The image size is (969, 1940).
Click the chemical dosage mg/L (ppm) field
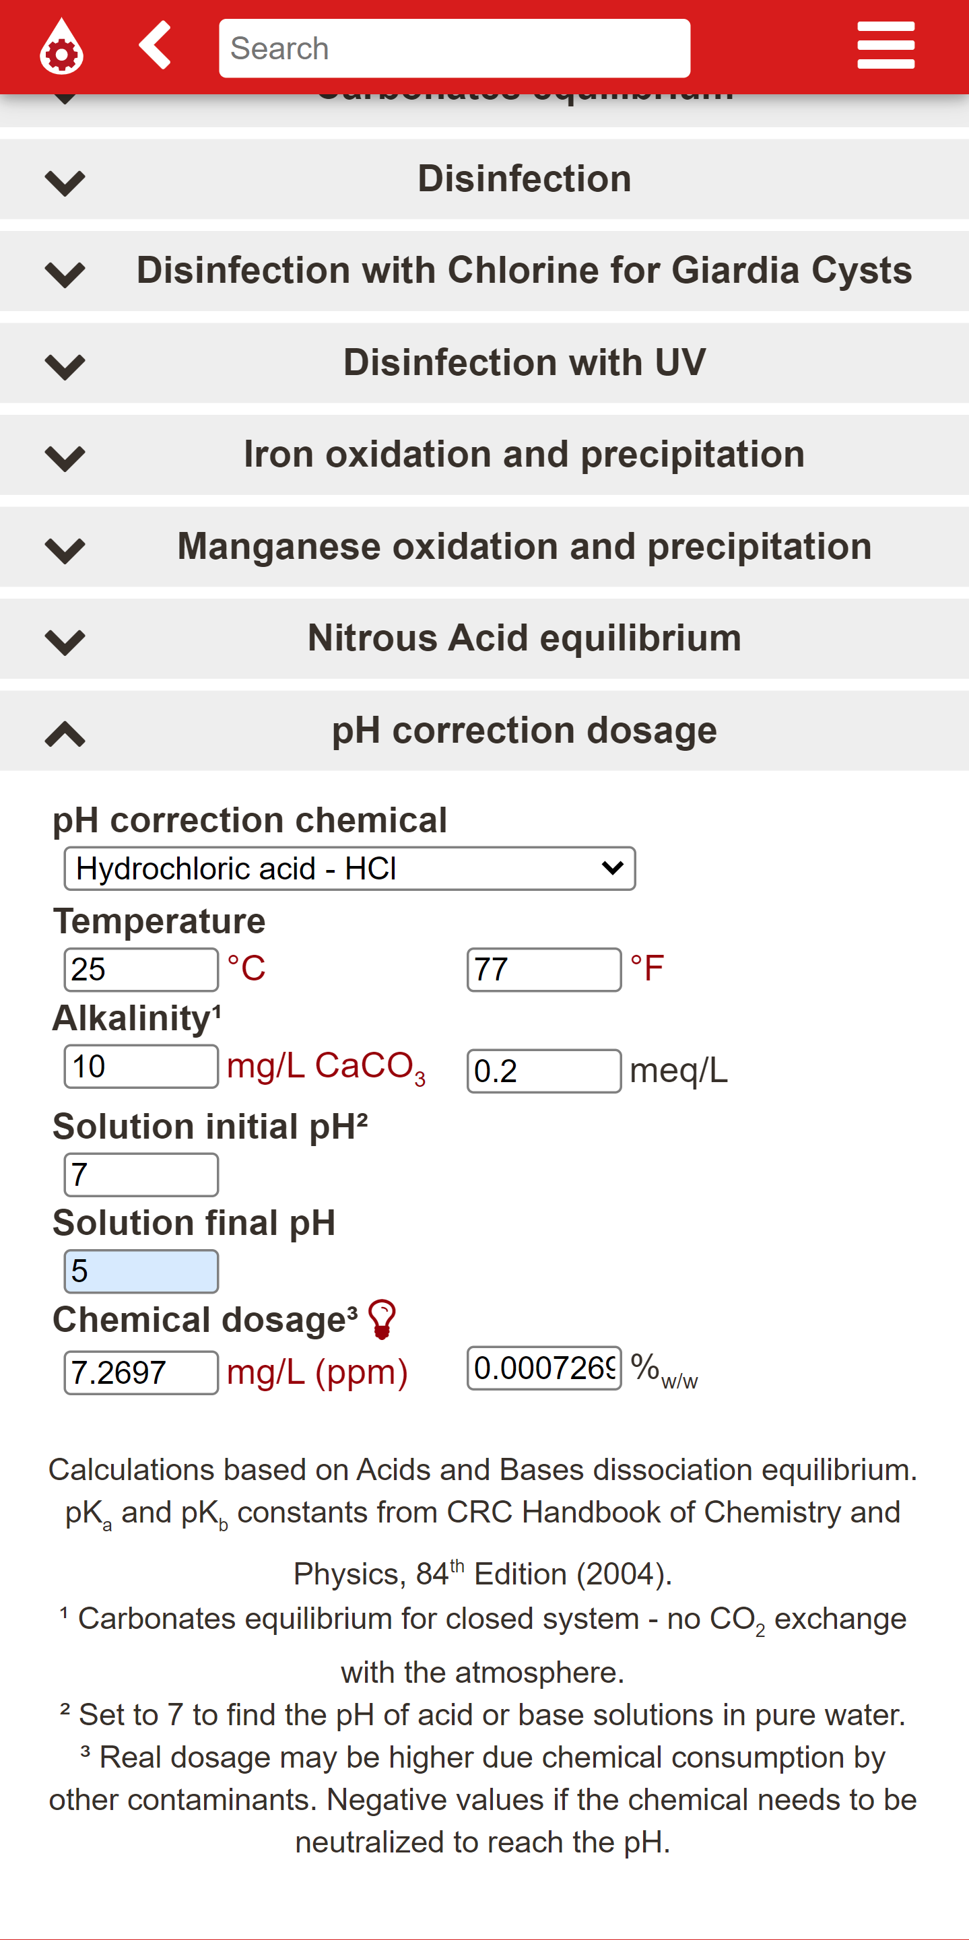[141, 1373]
